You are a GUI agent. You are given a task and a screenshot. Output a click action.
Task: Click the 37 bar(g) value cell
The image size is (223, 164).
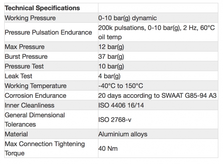pyautogui.click(x=111, y=57)
